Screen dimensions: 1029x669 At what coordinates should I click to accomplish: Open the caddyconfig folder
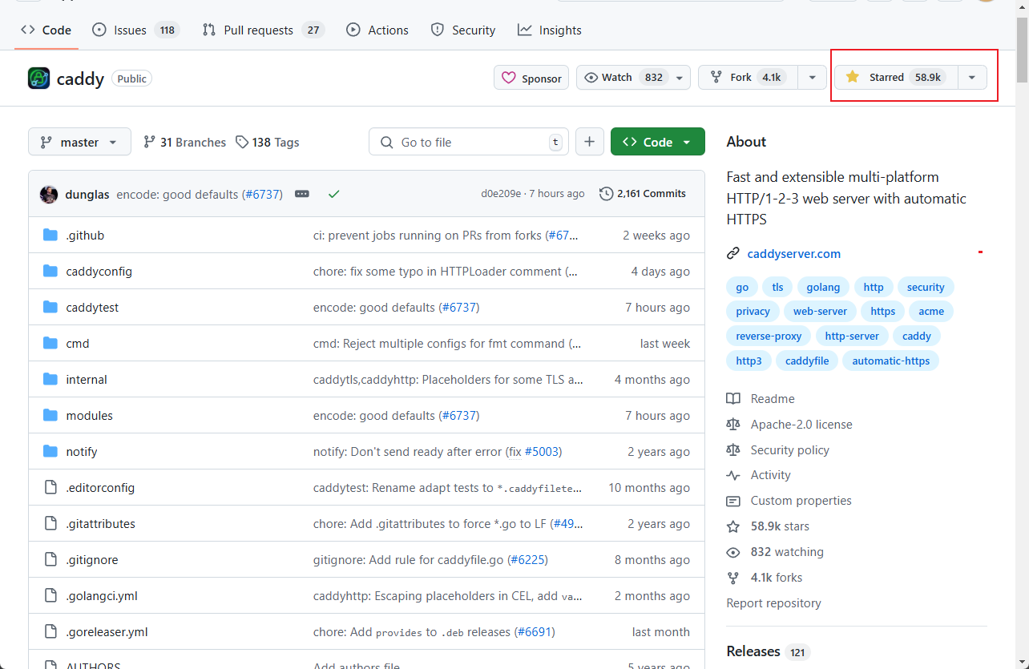click(x=99, y=272)
